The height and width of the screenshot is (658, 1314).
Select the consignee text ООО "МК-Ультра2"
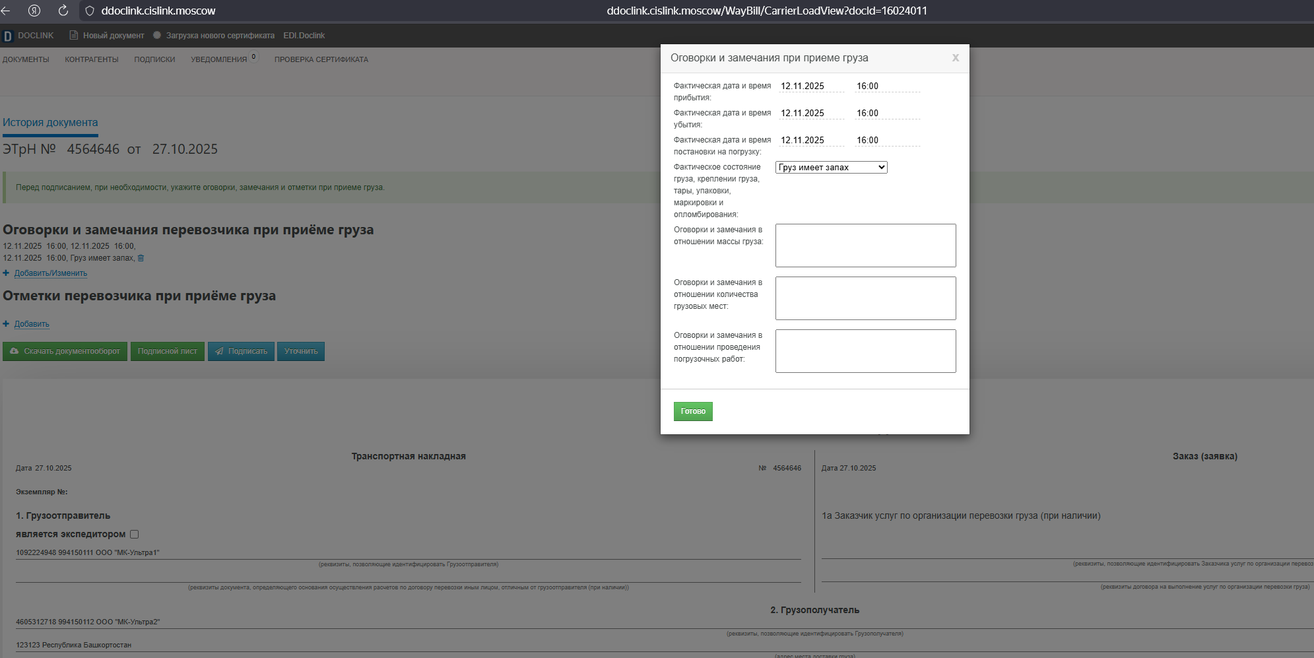click(127, 622)
